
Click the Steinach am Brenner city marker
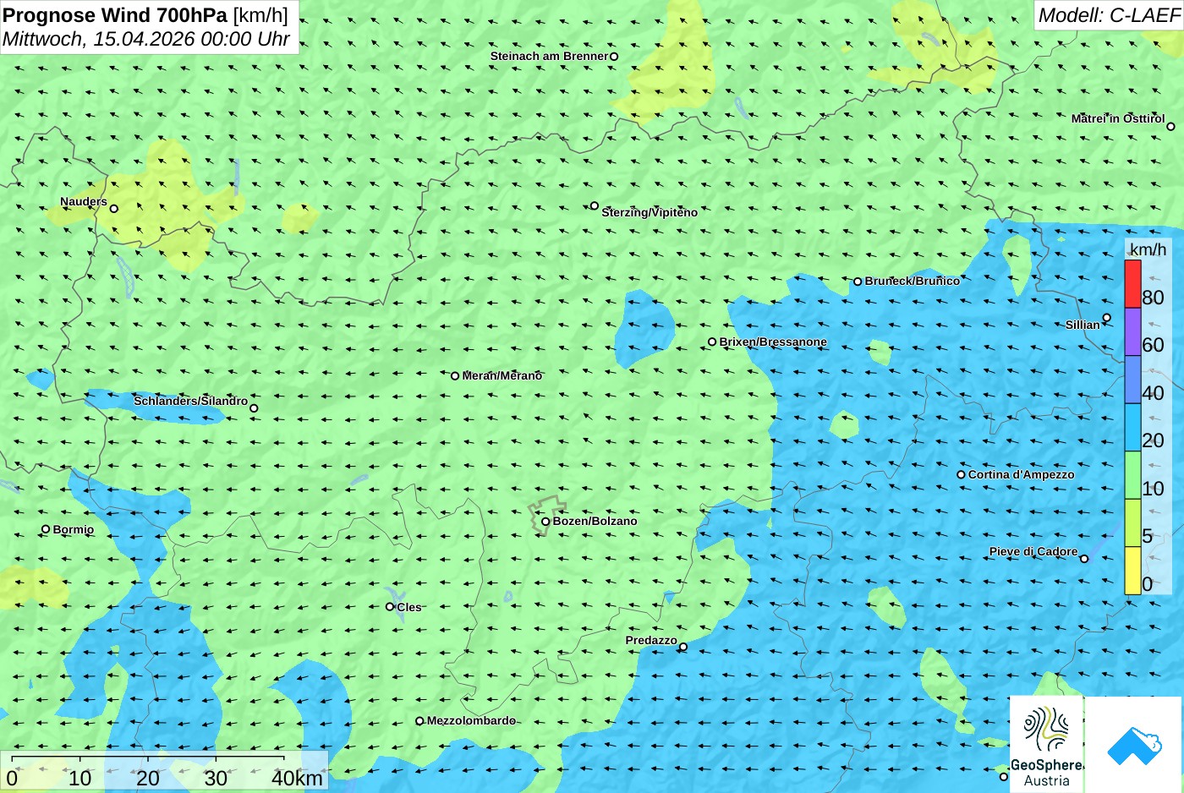(x=614, y=57)
